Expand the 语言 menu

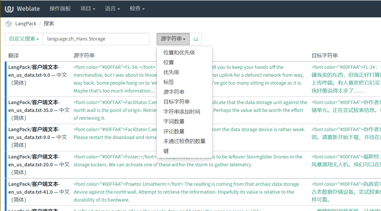pyautogui.click(x=112, y=9)
